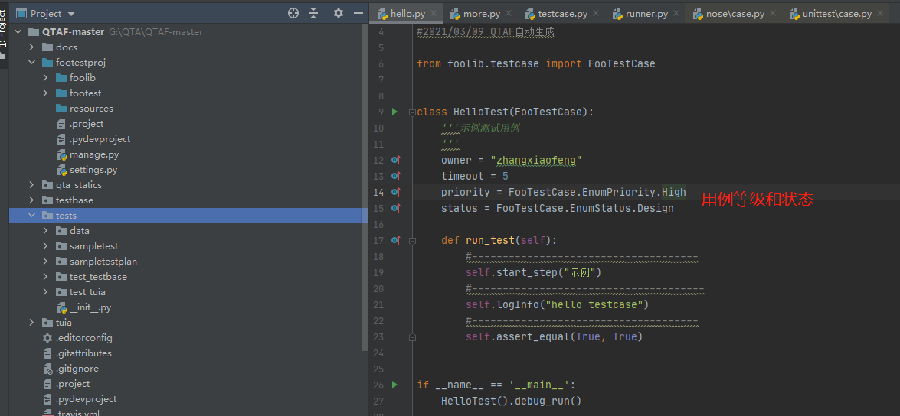Switch to the runner.py tab

pos(646,14)
